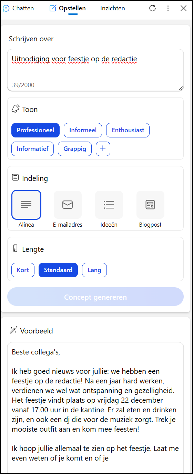Add a custom tone with plus button

(103, 149)
